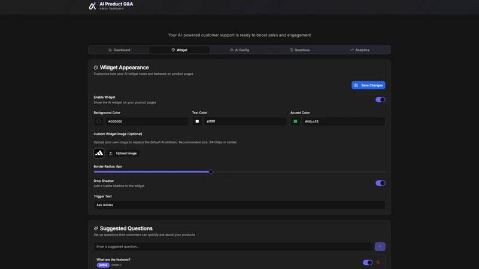Image resolution: width=479 pixels, height=269 pixels.
Task: Delete the 'What are the features?' question
Action: click(x=378, y=262)
